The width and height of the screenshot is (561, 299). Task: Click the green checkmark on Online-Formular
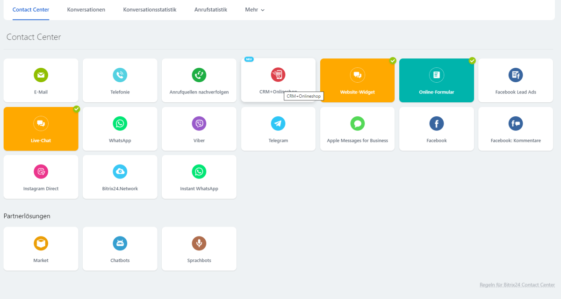tap(472, 61)
